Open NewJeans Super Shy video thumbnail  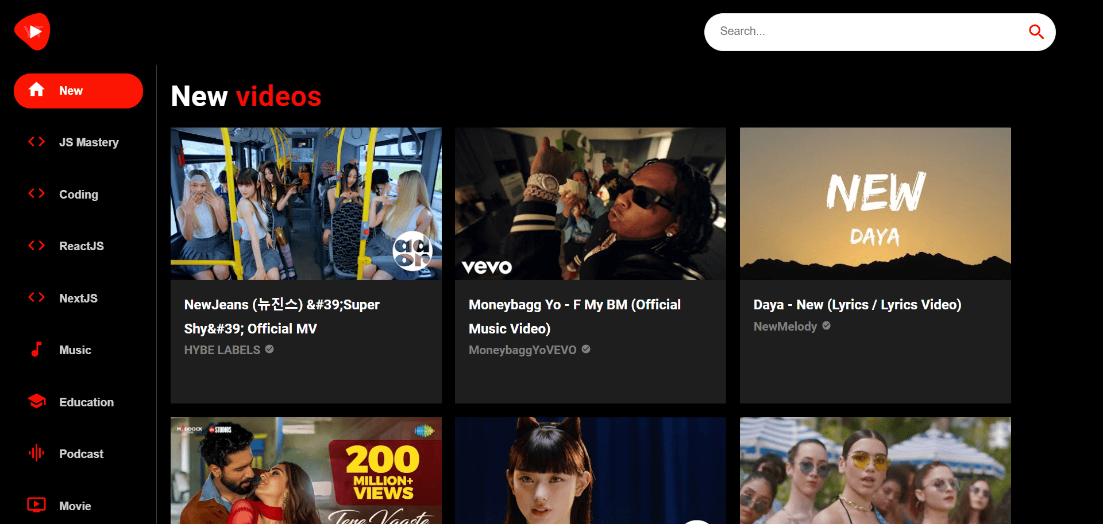pyautogui.click(x=306, y=204)
